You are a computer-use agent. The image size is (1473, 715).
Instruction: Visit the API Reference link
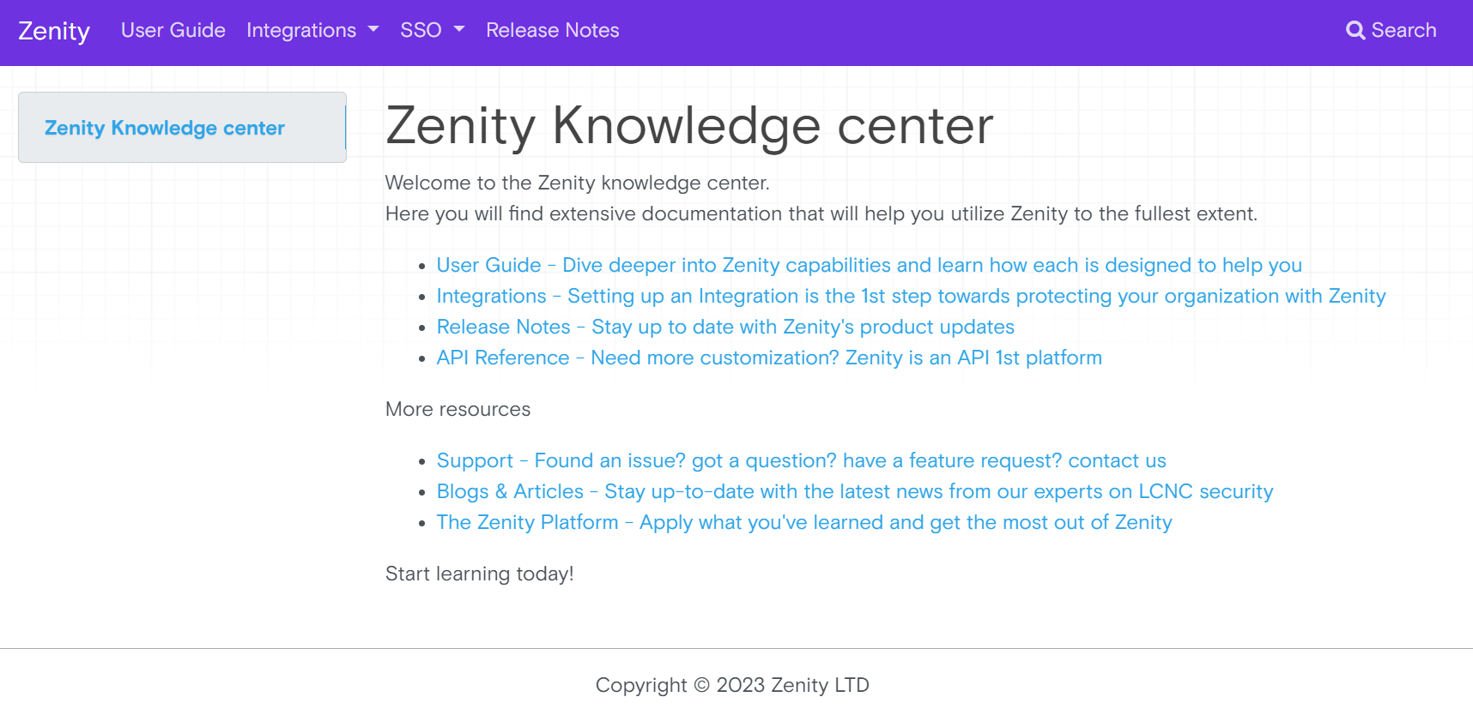(x=769, y=357)
